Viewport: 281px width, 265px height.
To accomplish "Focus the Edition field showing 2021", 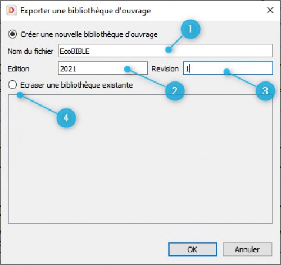I will click(103, 68).
